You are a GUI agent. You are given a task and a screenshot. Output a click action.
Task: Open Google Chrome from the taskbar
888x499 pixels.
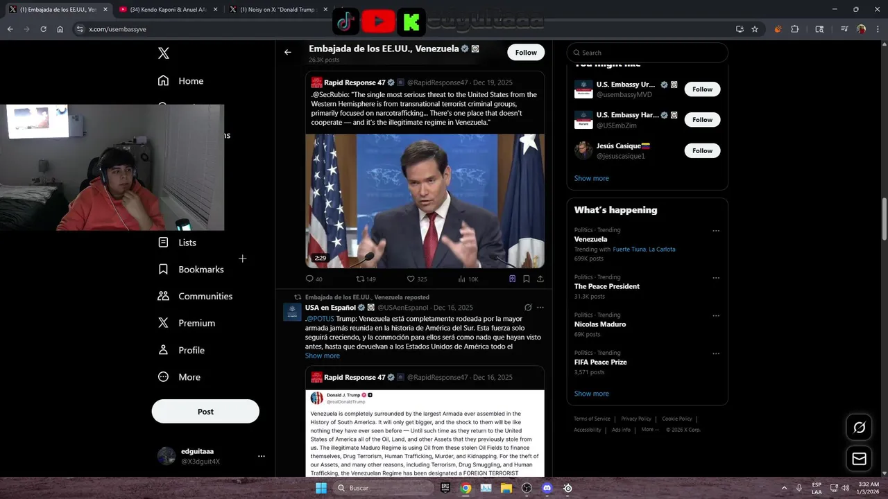pyautogui.click(x=466, y=488)
